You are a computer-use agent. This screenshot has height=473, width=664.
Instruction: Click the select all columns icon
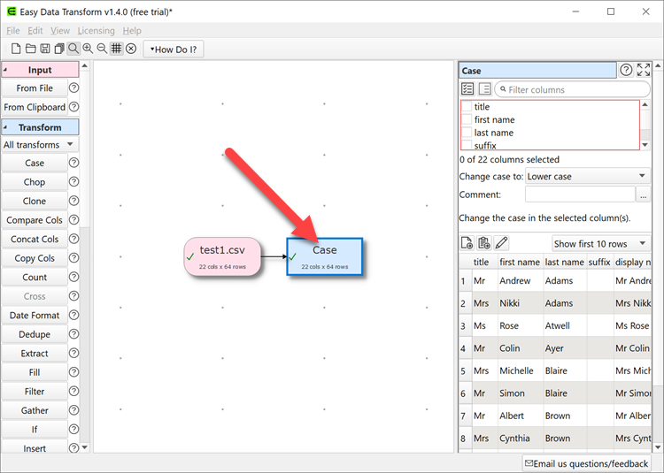point(467,89)
